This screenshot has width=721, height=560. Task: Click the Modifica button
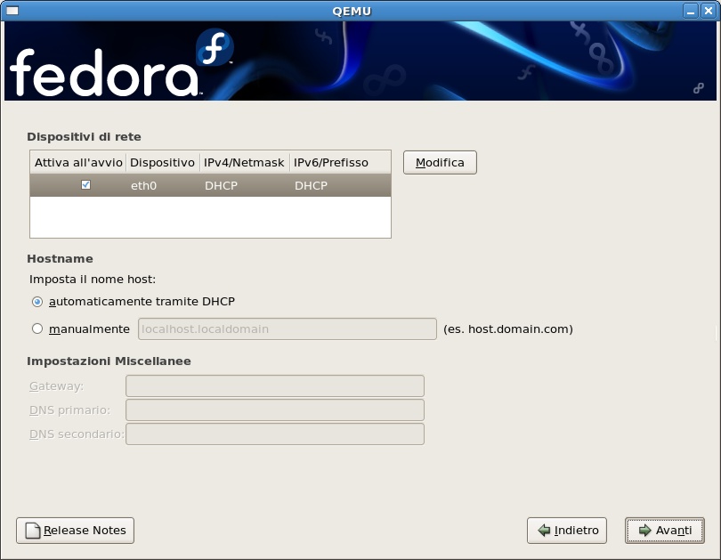coord(440,162)
